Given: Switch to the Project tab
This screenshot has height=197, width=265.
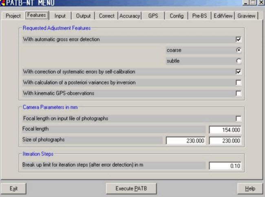Looking at the screenshot, I should pyautogui.click(x=13, y=16).
